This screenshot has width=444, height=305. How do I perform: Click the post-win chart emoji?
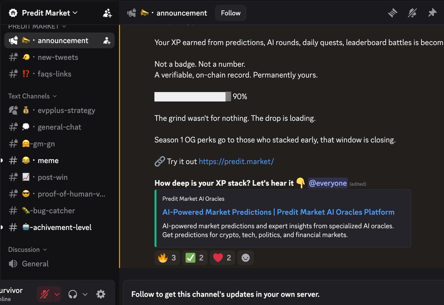(x=26, y=177)
